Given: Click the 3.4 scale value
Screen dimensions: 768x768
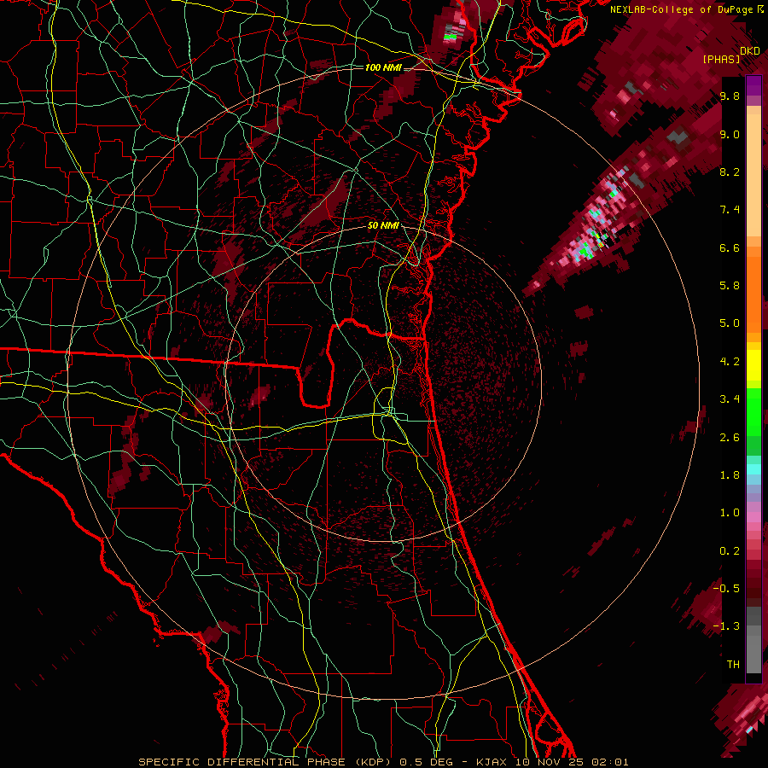Looking at the screenshot, I should [x=730, y=399].
